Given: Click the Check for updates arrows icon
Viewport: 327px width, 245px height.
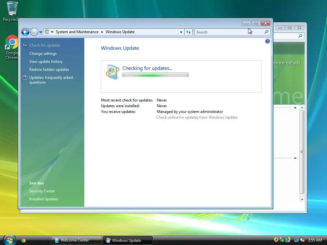Looking at the screenshot, I should [25, 45].
